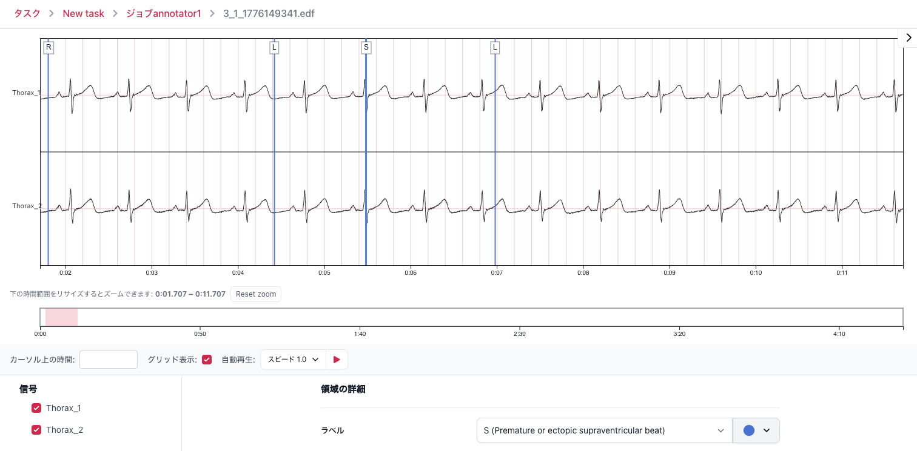Click the R annotation marker label
The width and height of the screenshot is (917, 451).
point(49,47)
